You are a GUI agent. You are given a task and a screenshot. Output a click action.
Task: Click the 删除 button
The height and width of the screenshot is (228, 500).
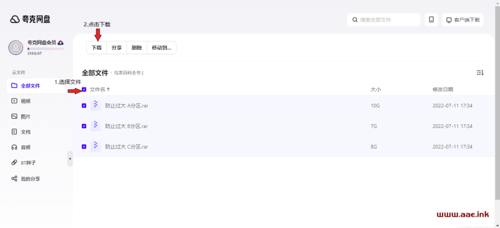pos(137,48)
